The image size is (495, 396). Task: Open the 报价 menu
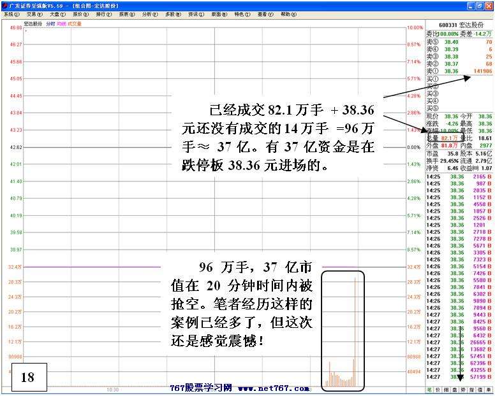81,14
